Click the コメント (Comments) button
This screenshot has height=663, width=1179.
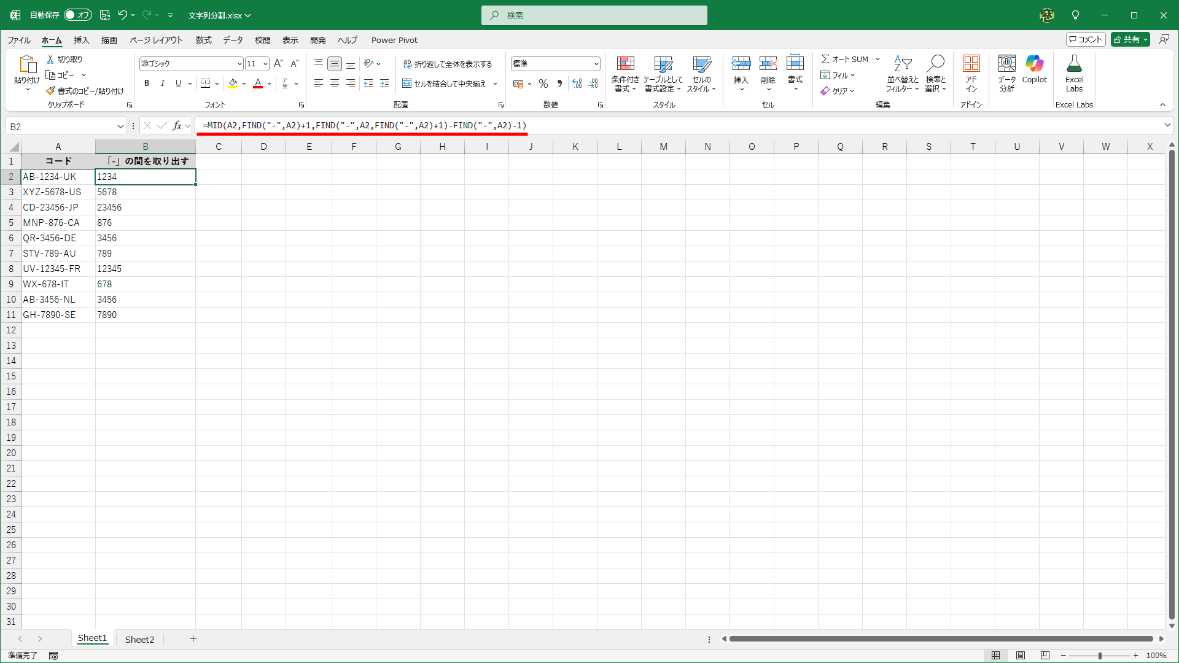coord(1086,39)
